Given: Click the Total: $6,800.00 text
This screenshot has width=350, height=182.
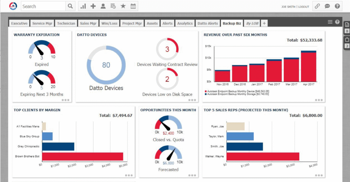Looking at the screenshot, I should (306, 115).
